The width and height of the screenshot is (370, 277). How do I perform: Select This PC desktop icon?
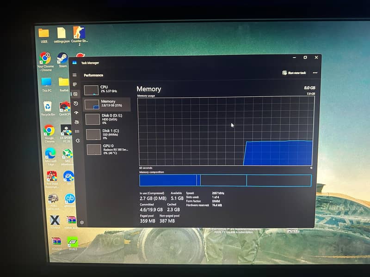click(x=47, y=84)
